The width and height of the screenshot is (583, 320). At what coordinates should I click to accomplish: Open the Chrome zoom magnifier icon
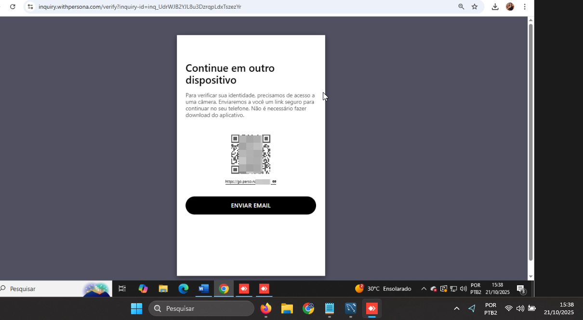(461, 7)
